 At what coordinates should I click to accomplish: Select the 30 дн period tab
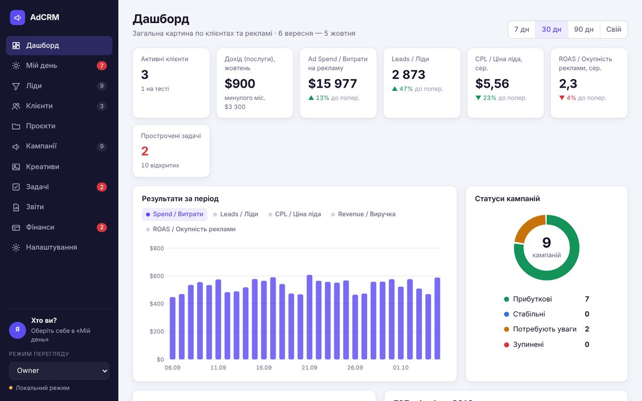pyautogui.click(x=552, y=29)
